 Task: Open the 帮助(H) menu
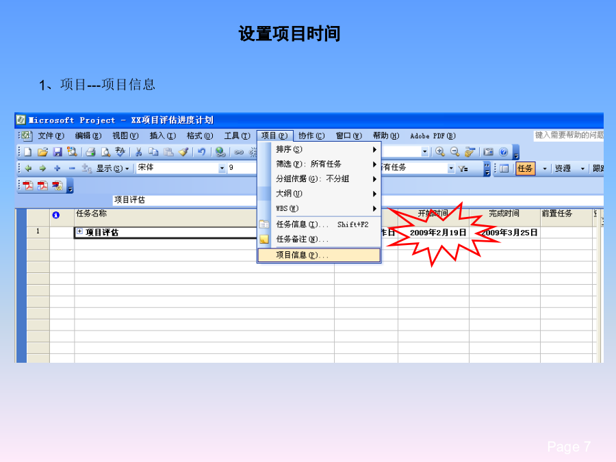[x=386, y=136]
